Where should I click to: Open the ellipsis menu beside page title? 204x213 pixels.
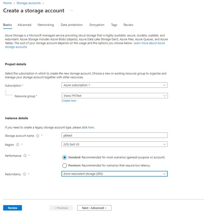click(71, 11)
